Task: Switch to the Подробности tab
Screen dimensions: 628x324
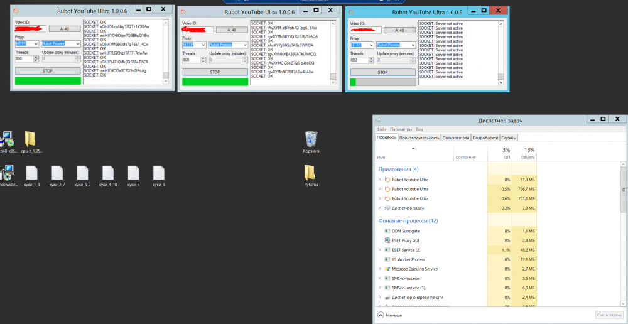Action: [x=485, y=138]
